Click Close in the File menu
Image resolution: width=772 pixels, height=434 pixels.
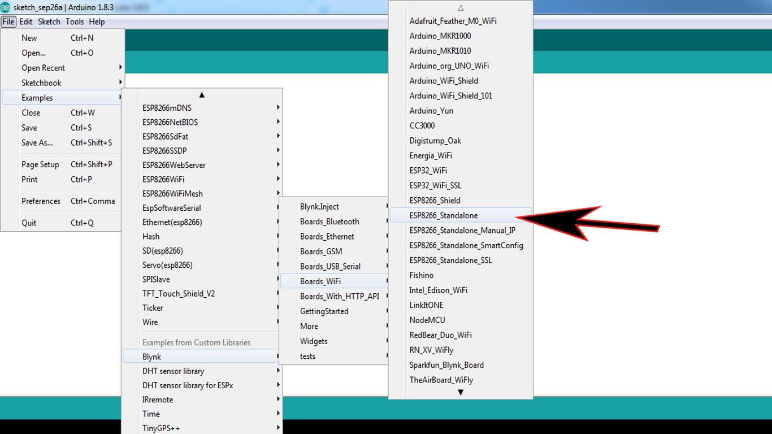pos(62,112)
